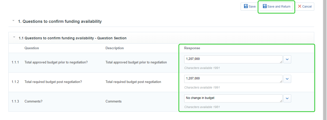Open the chevron dropdown next to Comments response
Viewport: 327px width, 120px height.
tap(287, 98)
